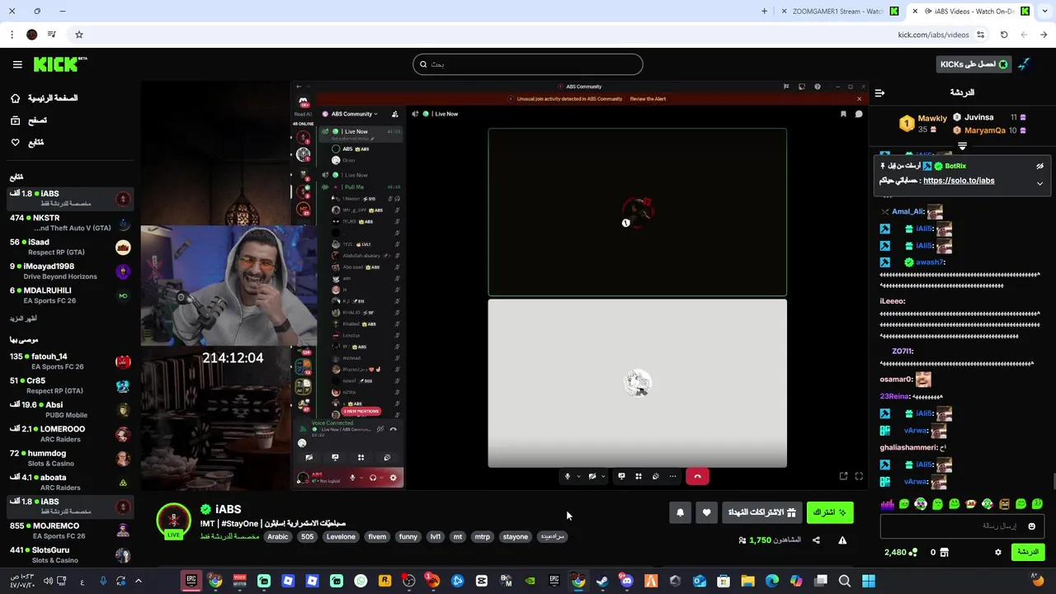Reload the page in browser

coord(1004,35)
